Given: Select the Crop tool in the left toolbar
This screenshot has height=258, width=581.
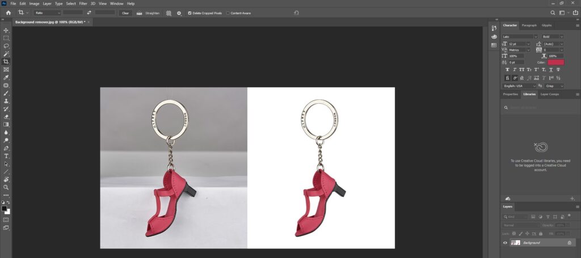Looking at the screenshot, I should [6, 61].
